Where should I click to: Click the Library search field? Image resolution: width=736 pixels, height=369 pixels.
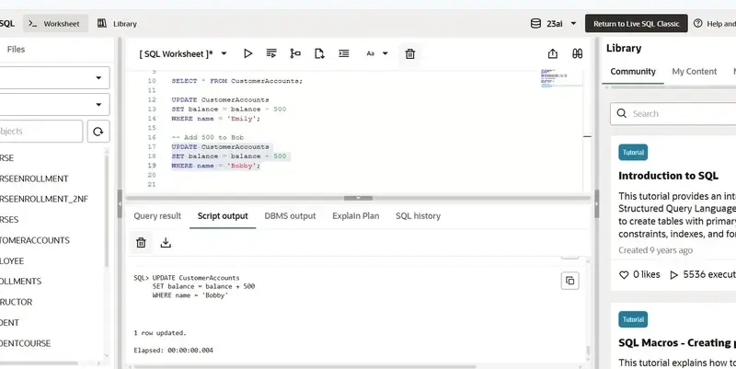681,113
